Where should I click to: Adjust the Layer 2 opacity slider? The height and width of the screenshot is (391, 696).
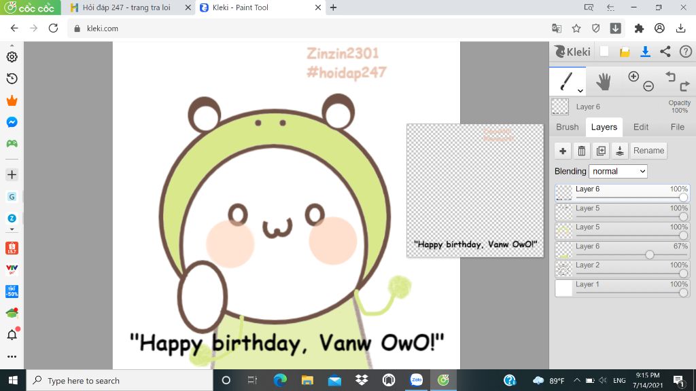coord(683,274)
